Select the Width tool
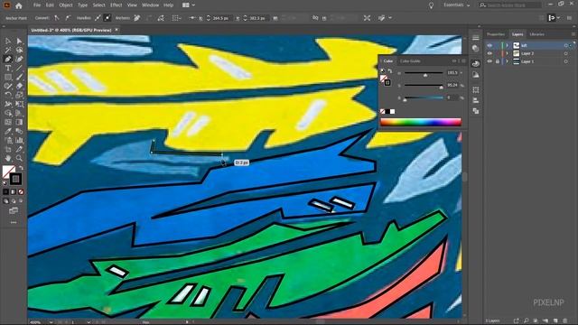 pyautogui.click(x=8, y=105)
